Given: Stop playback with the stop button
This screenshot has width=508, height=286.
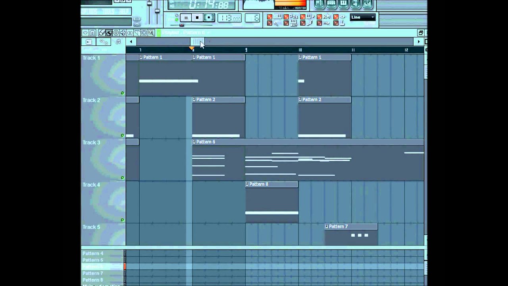Looking at the screenshot, I should [197, 17].
